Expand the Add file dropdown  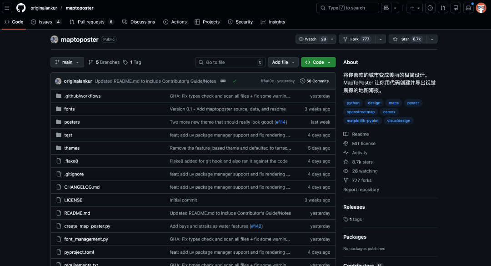(x=283, y=62)
